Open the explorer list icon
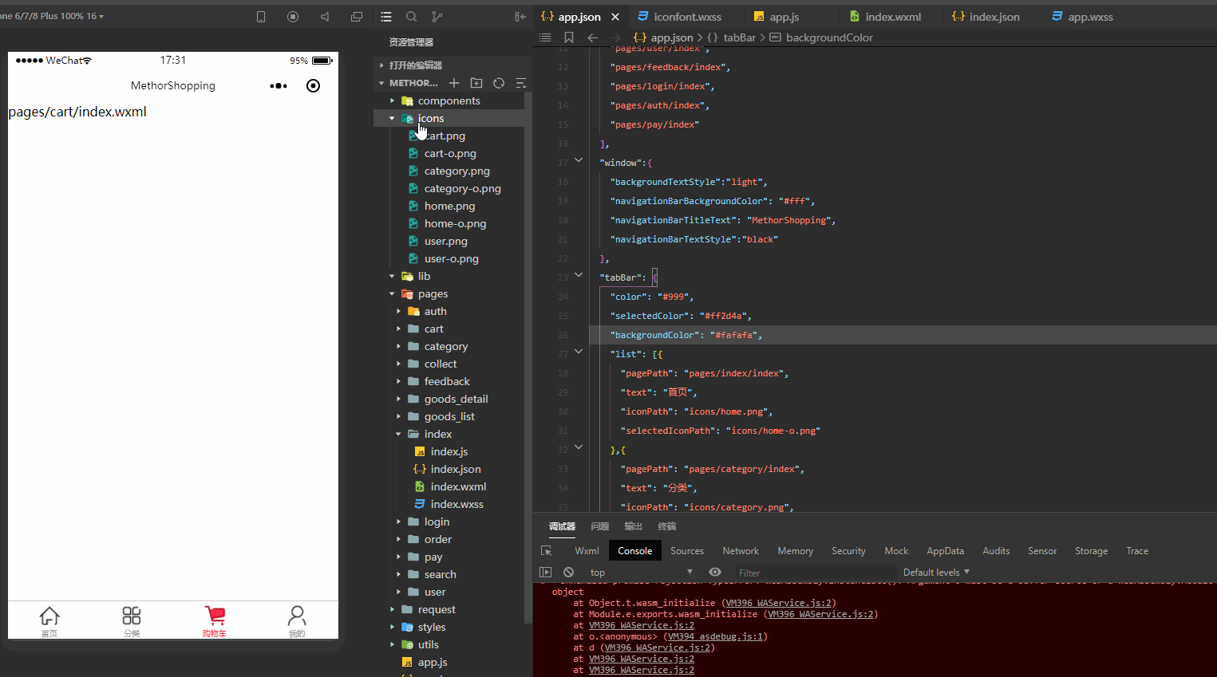This screenshot has width=1217, height=677. [x=386, y=16]
